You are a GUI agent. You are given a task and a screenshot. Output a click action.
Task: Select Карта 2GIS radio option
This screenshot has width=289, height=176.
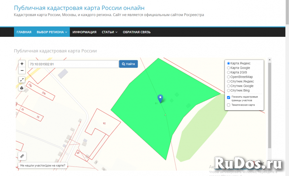(228, 72)
